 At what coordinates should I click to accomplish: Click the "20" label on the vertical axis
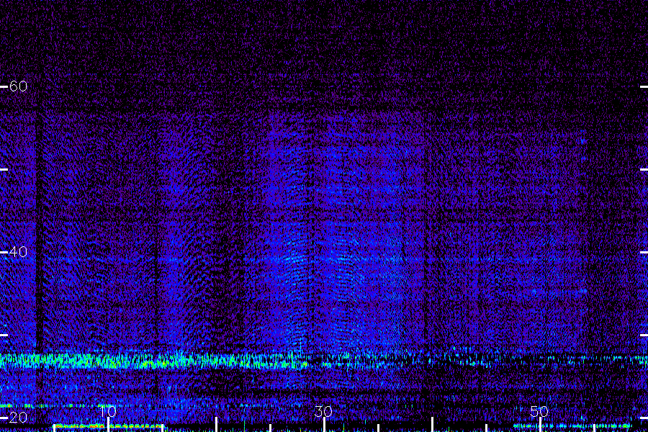[18, 417]
